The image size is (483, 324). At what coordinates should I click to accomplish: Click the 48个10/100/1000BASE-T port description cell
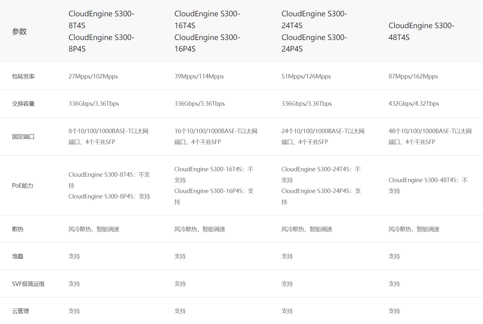[430, 137]
